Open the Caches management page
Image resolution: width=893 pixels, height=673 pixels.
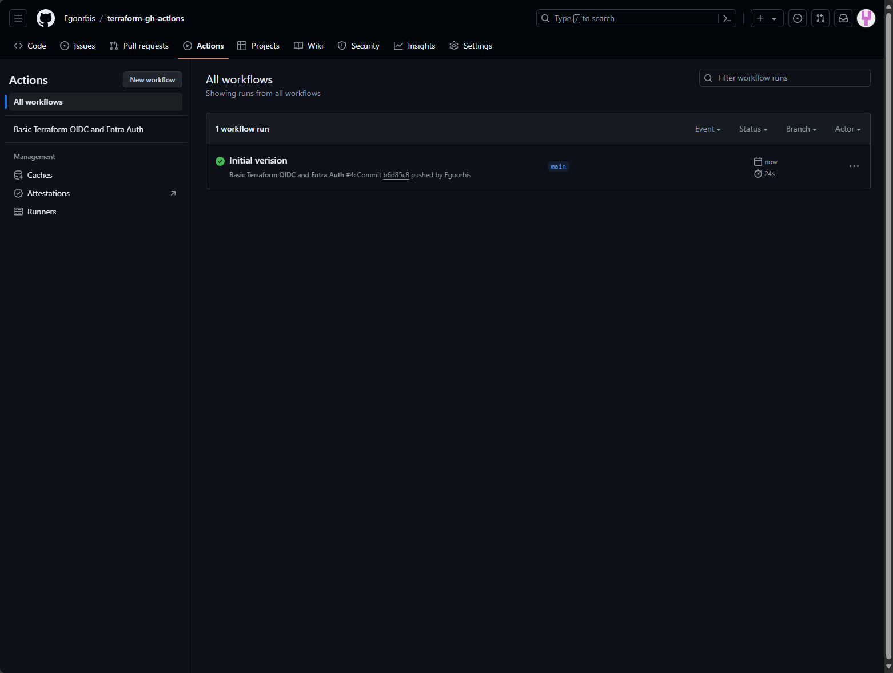pyautogui.click(x=39, y=175)
